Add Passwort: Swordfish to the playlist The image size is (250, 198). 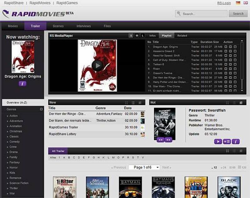tap(227, 141)
